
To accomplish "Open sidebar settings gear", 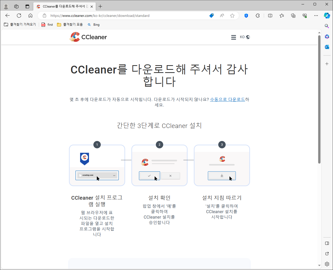I will tap(327, 264).
